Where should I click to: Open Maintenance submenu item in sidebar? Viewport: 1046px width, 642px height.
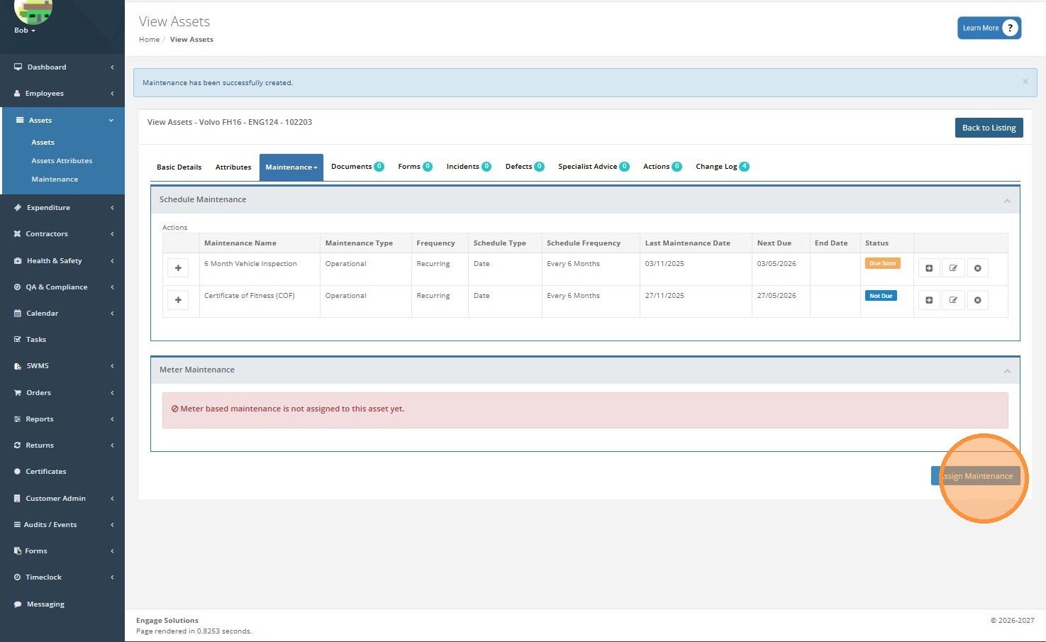click(x=55, y=179)
